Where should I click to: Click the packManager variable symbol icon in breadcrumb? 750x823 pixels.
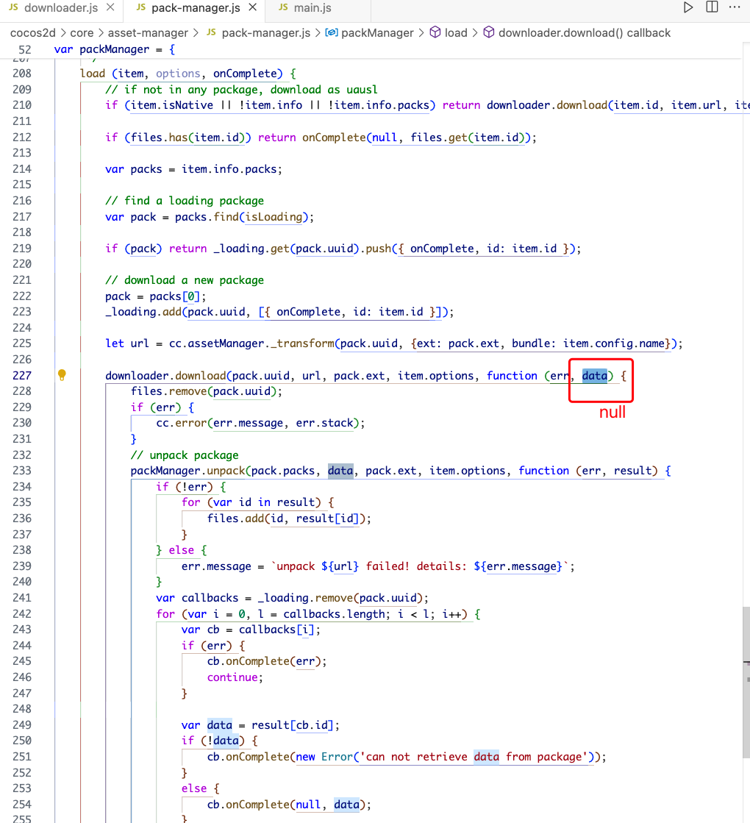point(331,32)
